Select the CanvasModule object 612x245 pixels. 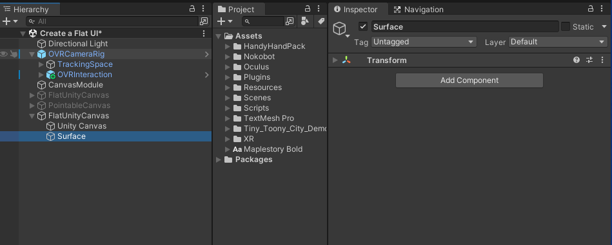(75, 85)
